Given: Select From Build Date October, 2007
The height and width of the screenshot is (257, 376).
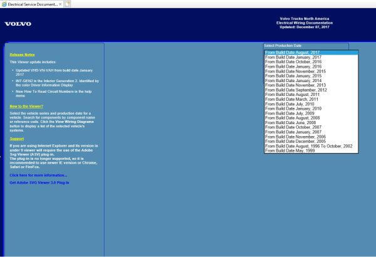Looking at the screenshot, I should click(x=311, y=127).
